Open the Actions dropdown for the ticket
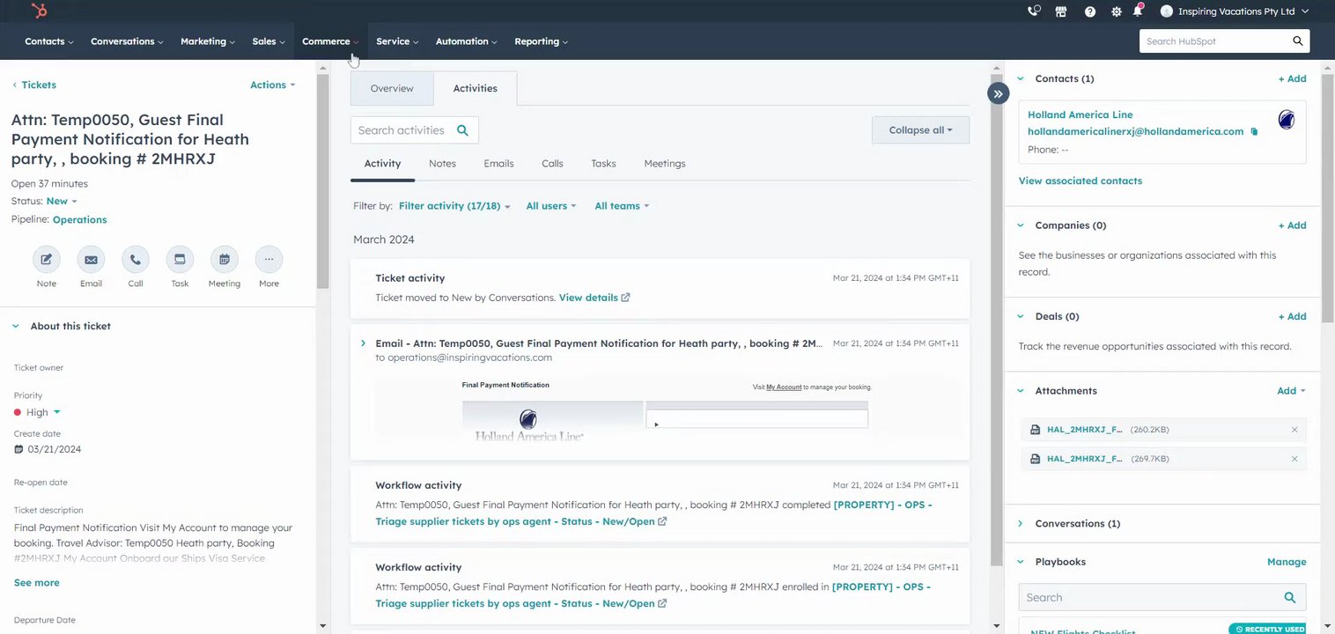This screenshot has height=634, width=1335. (x=273, y=85)
